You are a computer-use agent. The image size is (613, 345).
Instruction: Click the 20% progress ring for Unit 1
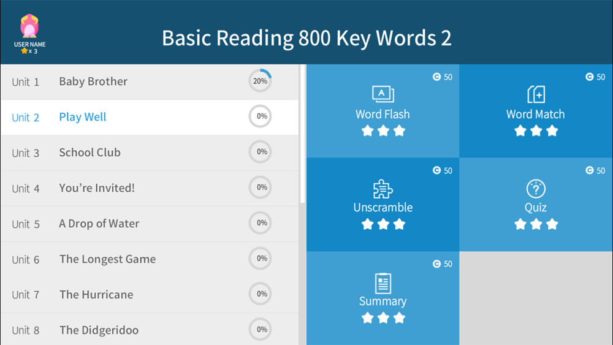pyautogui.click(x=260, y=81)
